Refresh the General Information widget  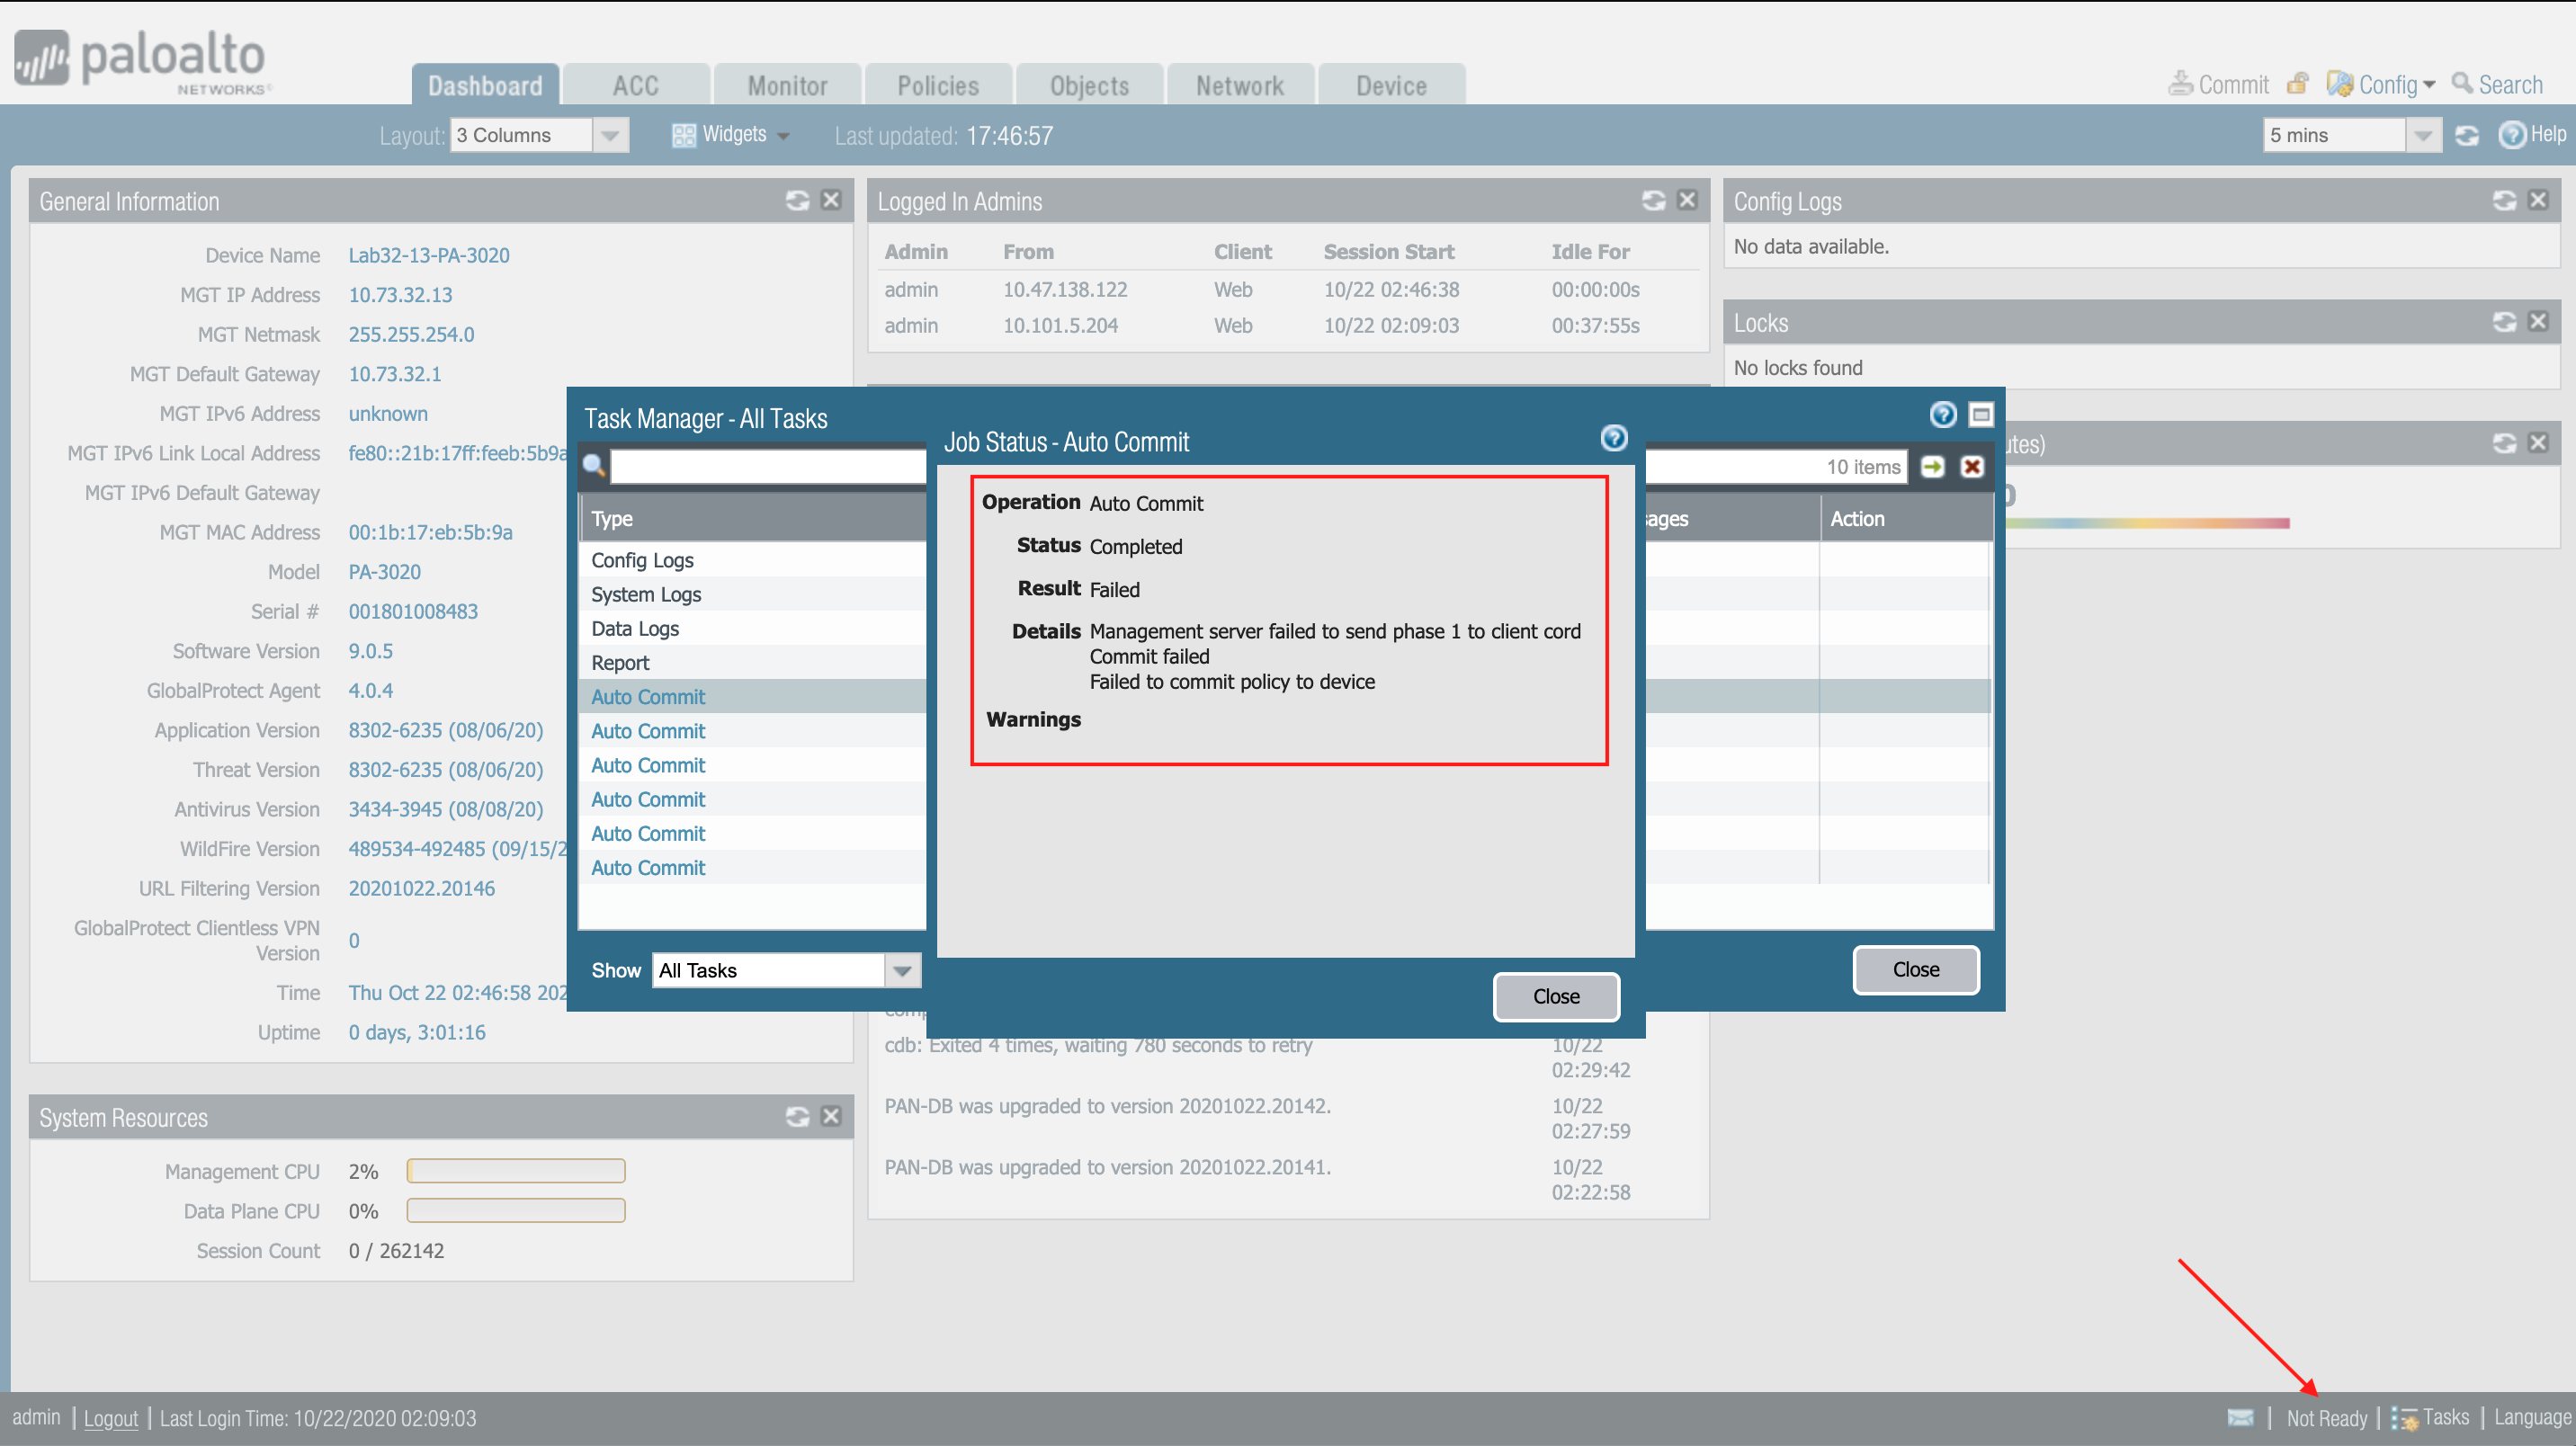tap(797, 200)
